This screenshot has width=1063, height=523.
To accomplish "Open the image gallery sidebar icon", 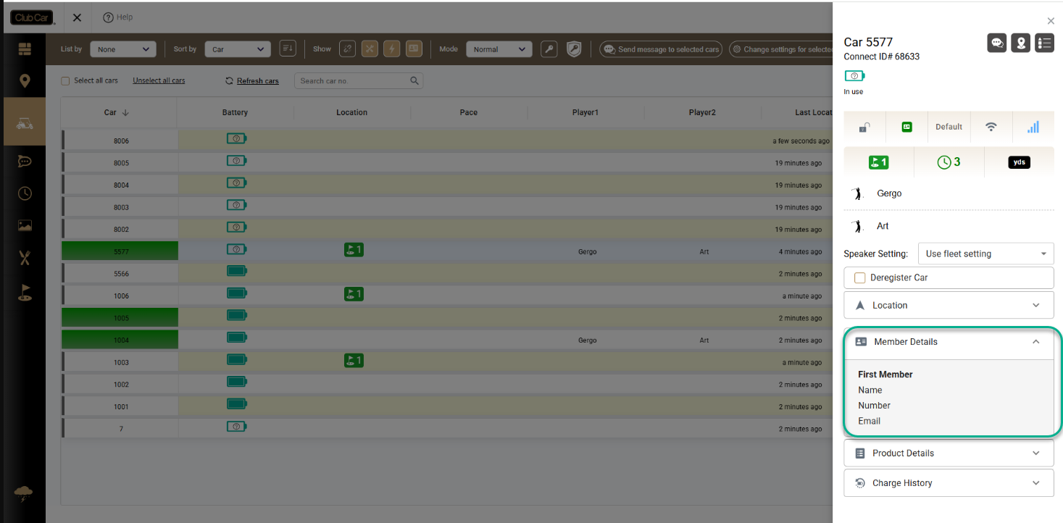I will [25, 225].
